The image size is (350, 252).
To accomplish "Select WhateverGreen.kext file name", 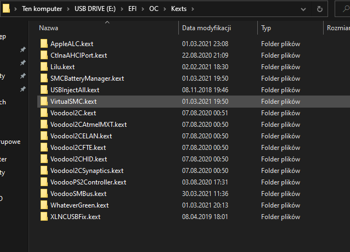I will pyautogui.click(x=80, y=205).
